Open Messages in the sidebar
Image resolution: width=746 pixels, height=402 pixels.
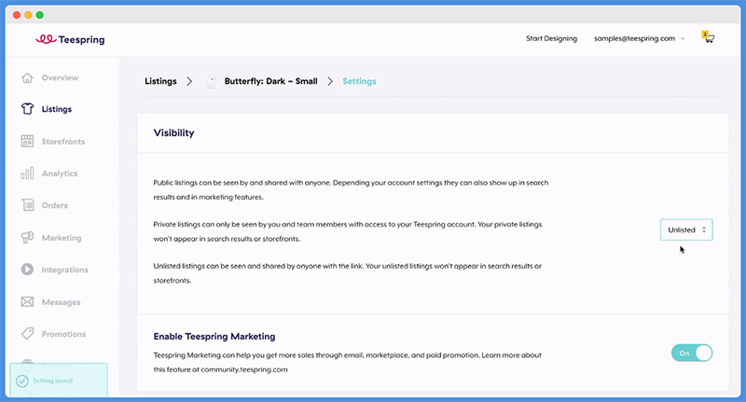pyautogui.click(x=61, y=301)
